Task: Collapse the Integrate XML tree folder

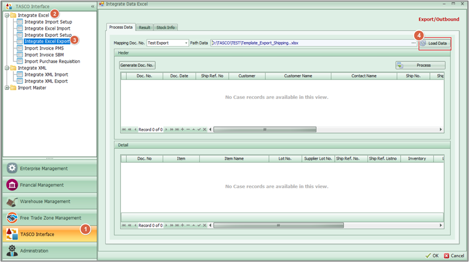Action: [x=6, y=68]
